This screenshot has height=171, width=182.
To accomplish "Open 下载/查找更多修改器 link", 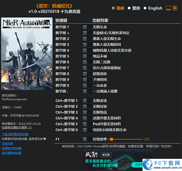I will [15, 134].
